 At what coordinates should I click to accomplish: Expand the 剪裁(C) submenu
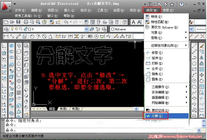click(x=167, y=38)
